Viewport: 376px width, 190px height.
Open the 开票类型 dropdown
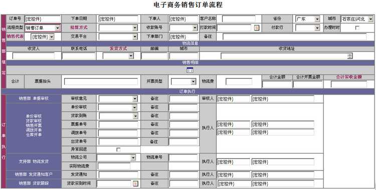click(x=183, y=81)
